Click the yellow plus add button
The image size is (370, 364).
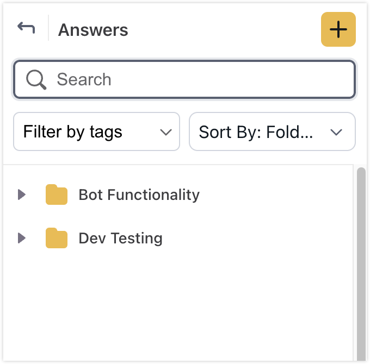tap(338, 29)
